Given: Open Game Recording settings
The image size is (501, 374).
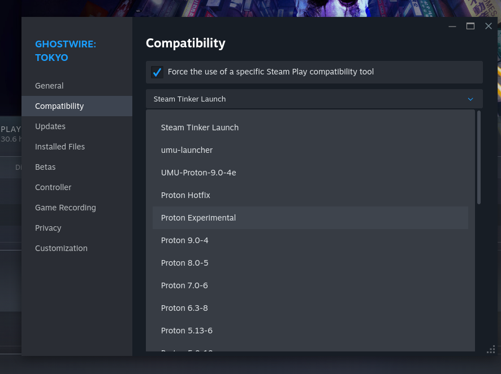Looking at the screenshot, I should click(77, 208).
